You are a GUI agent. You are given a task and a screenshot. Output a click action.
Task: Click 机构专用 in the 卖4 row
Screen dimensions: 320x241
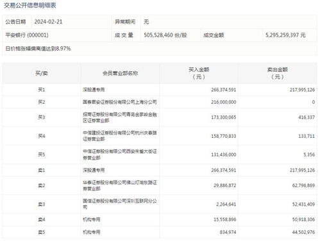[92, 219]
